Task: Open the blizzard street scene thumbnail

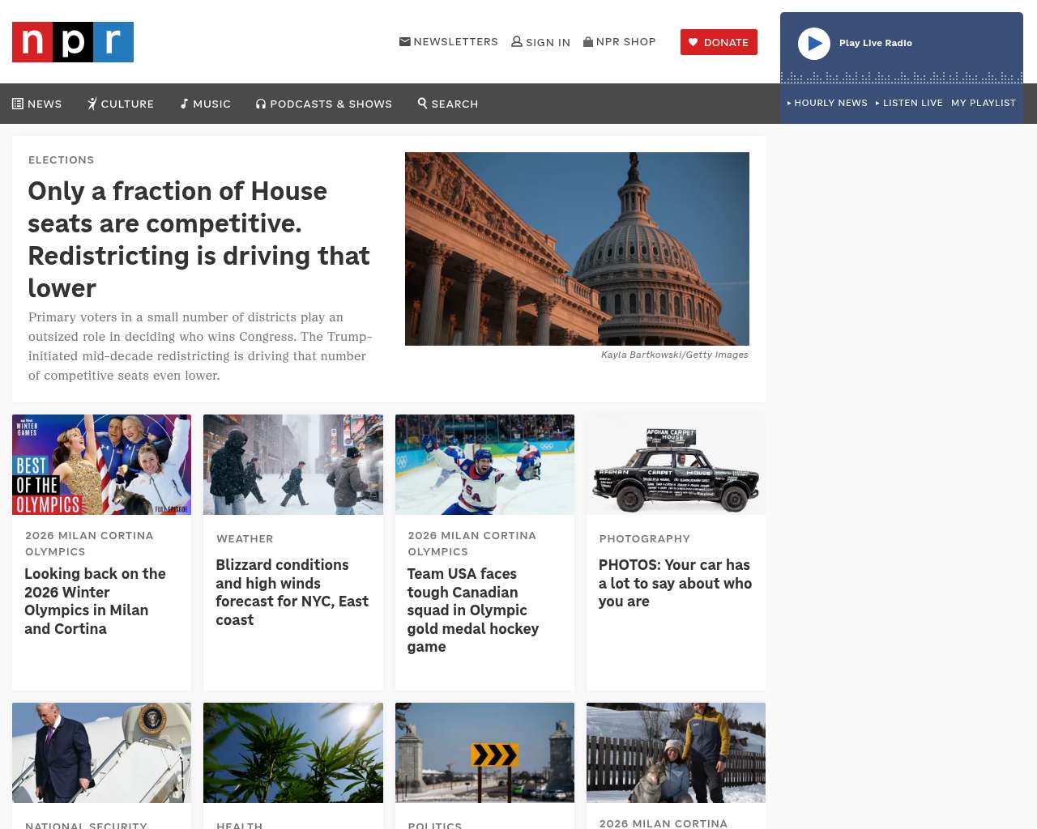Action: coord(293,465)
